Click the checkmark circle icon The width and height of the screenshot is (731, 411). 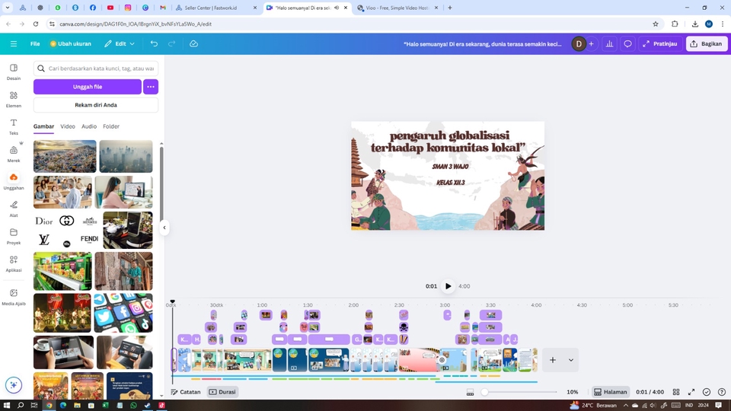point(707,392)
